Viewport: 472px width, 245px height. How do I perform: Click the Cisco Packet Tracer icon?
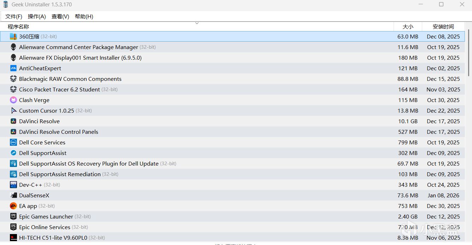tap(13, 89)
